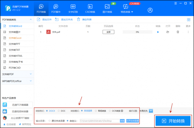Switch to grid view icon
The image size is (194, 128).
pos(189,20)
